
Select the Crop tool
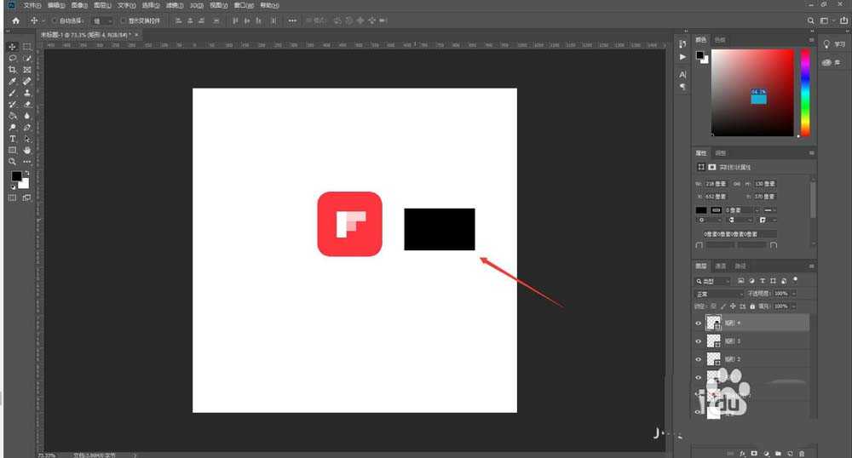pyautogui.click(x=13, y=69)
